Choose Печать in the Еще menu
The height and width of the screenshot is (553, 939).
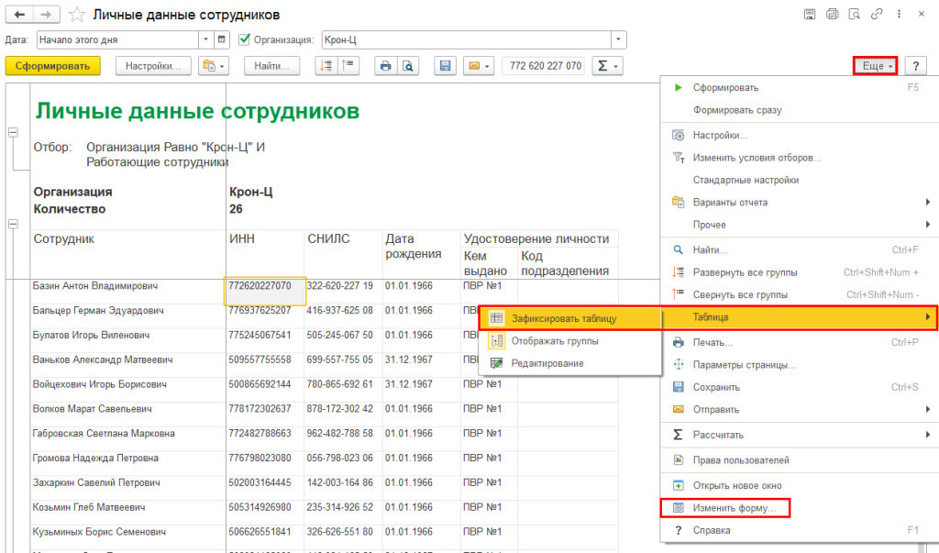(x=799, y=343)
